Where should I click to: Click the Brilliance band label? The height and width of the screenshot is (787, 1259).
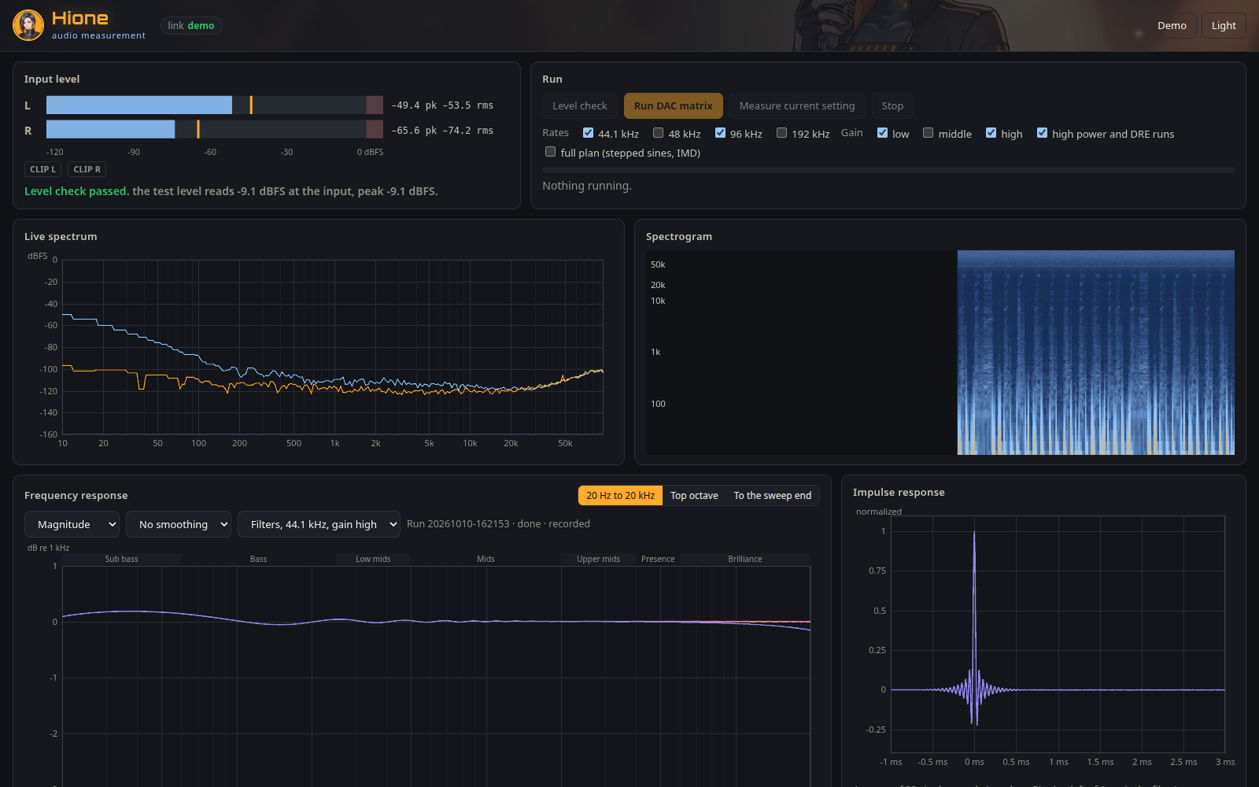(745, 559)
